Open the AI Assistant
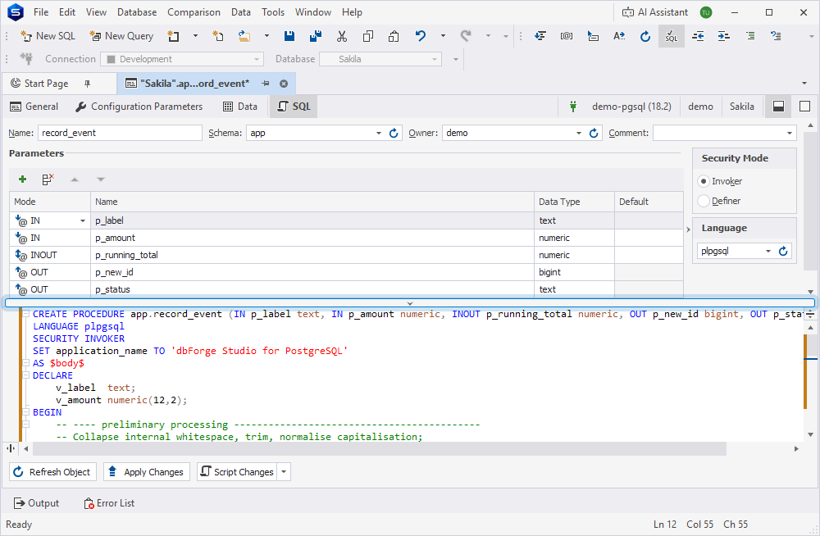 click(655, 12)
